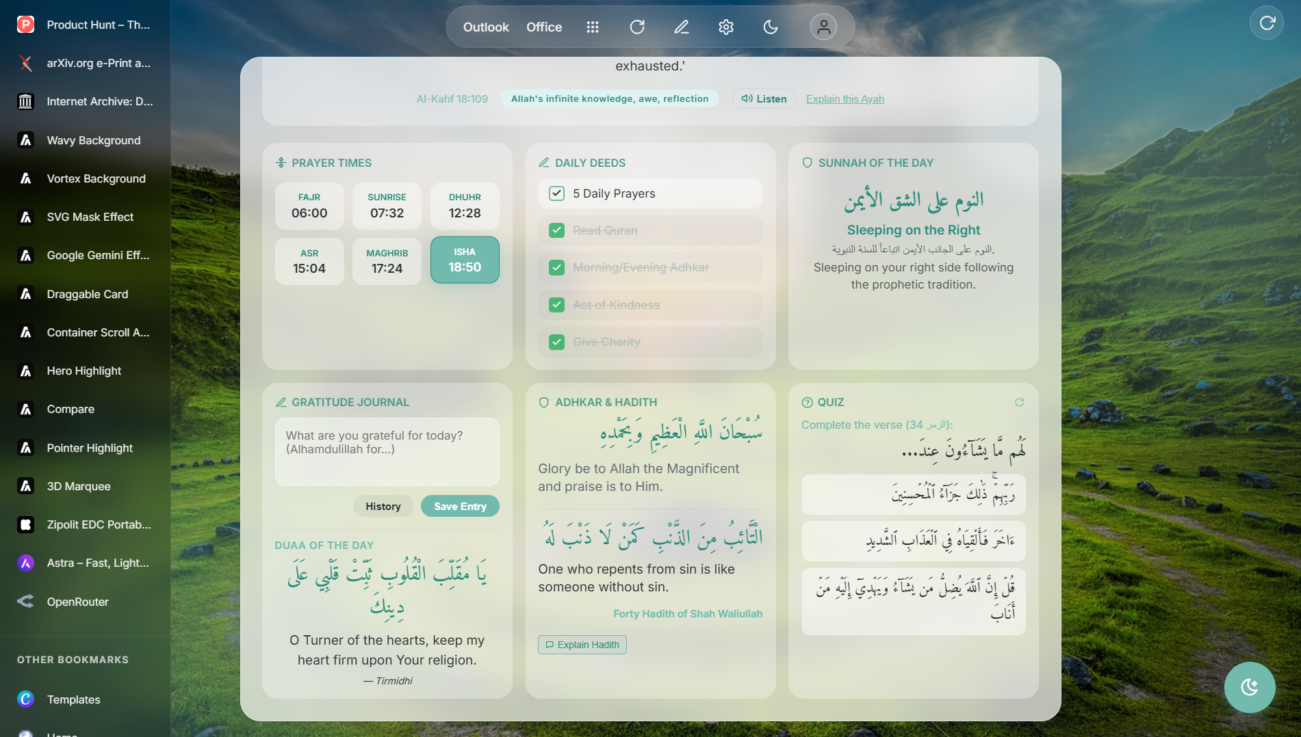Uncheck the Give Charity daily deed
The image size is (1301, 737).
[x=556, y=342]
